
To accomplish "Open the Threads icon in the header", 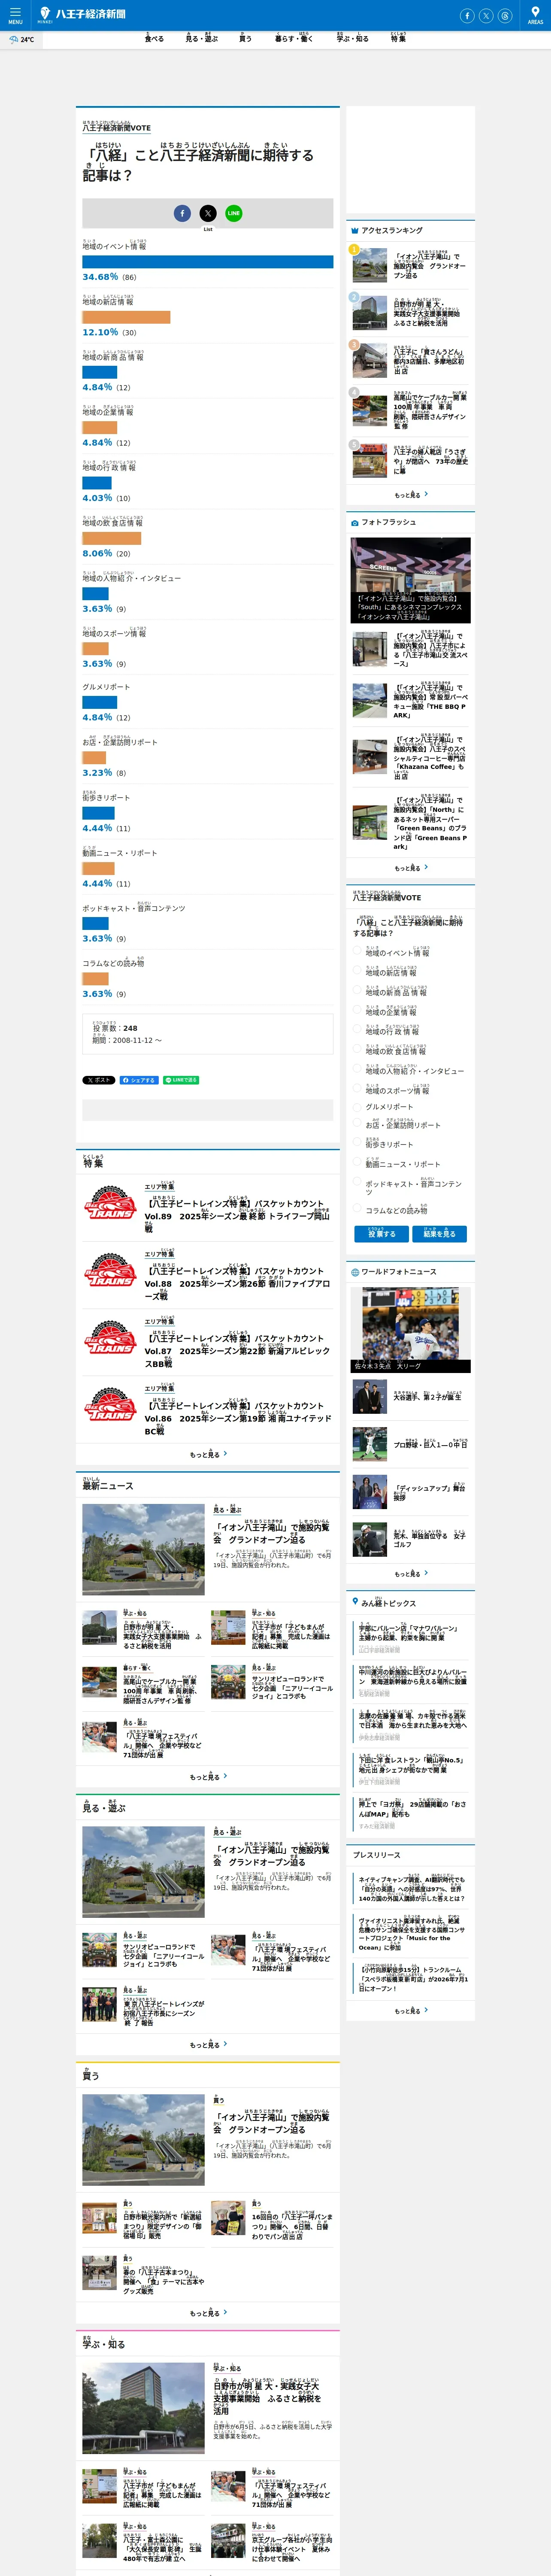I will (505, 15).
